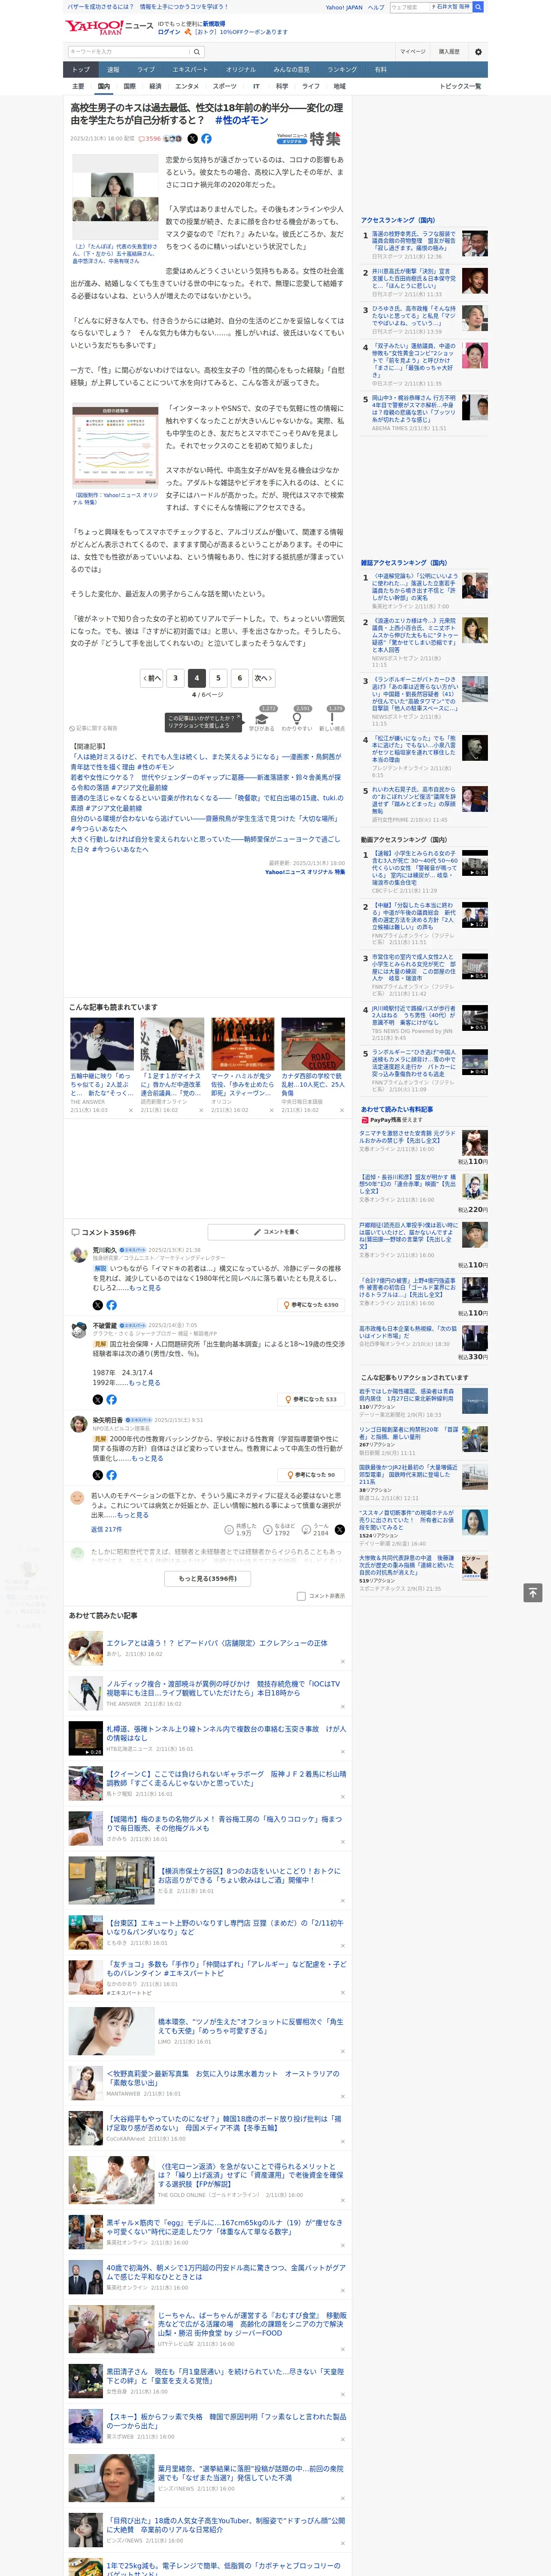Open the ランキング tab
551x2576 pixels.
[342, 70]
